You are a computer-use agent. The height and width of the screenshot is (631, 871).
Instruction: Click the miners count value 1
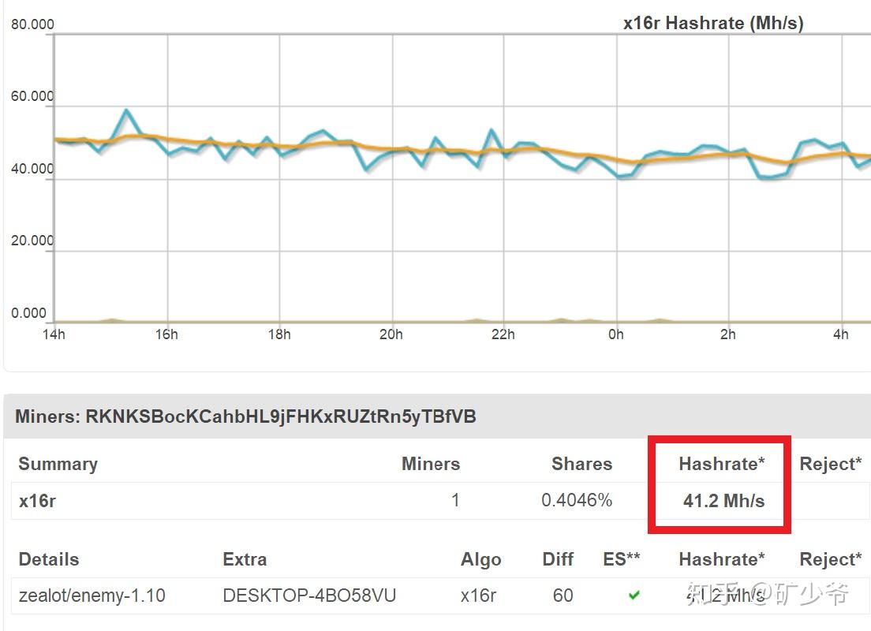pos(455,500)
